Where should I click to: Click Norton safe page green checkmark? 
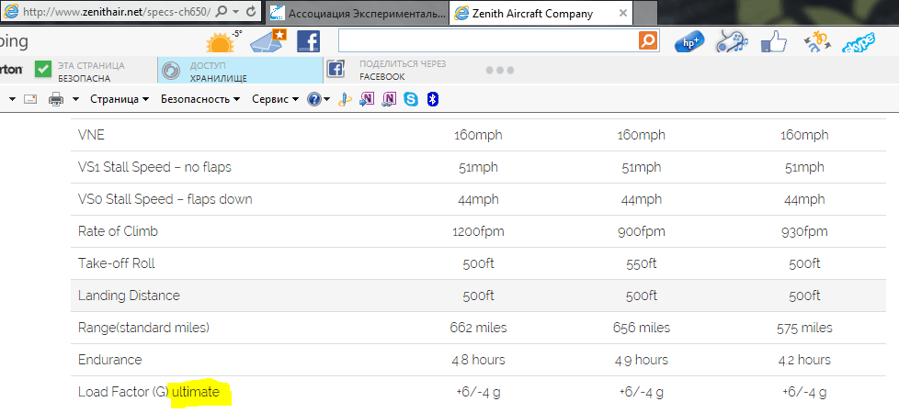click(43, 70)
